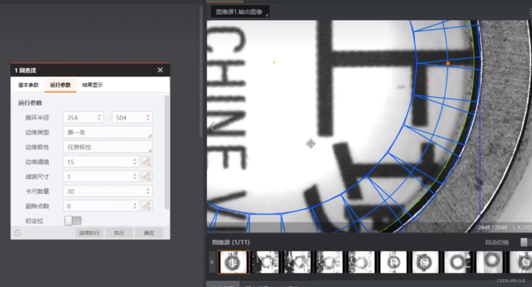Screen dimensions: 532x287
Task: Click the 连续执行 button
Action: point(89,233)
